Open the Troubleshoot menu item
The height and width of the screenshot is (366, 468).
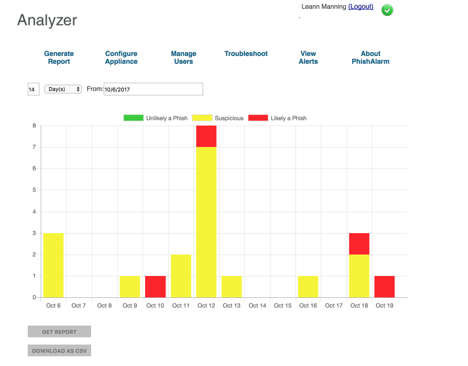(246, 54)
